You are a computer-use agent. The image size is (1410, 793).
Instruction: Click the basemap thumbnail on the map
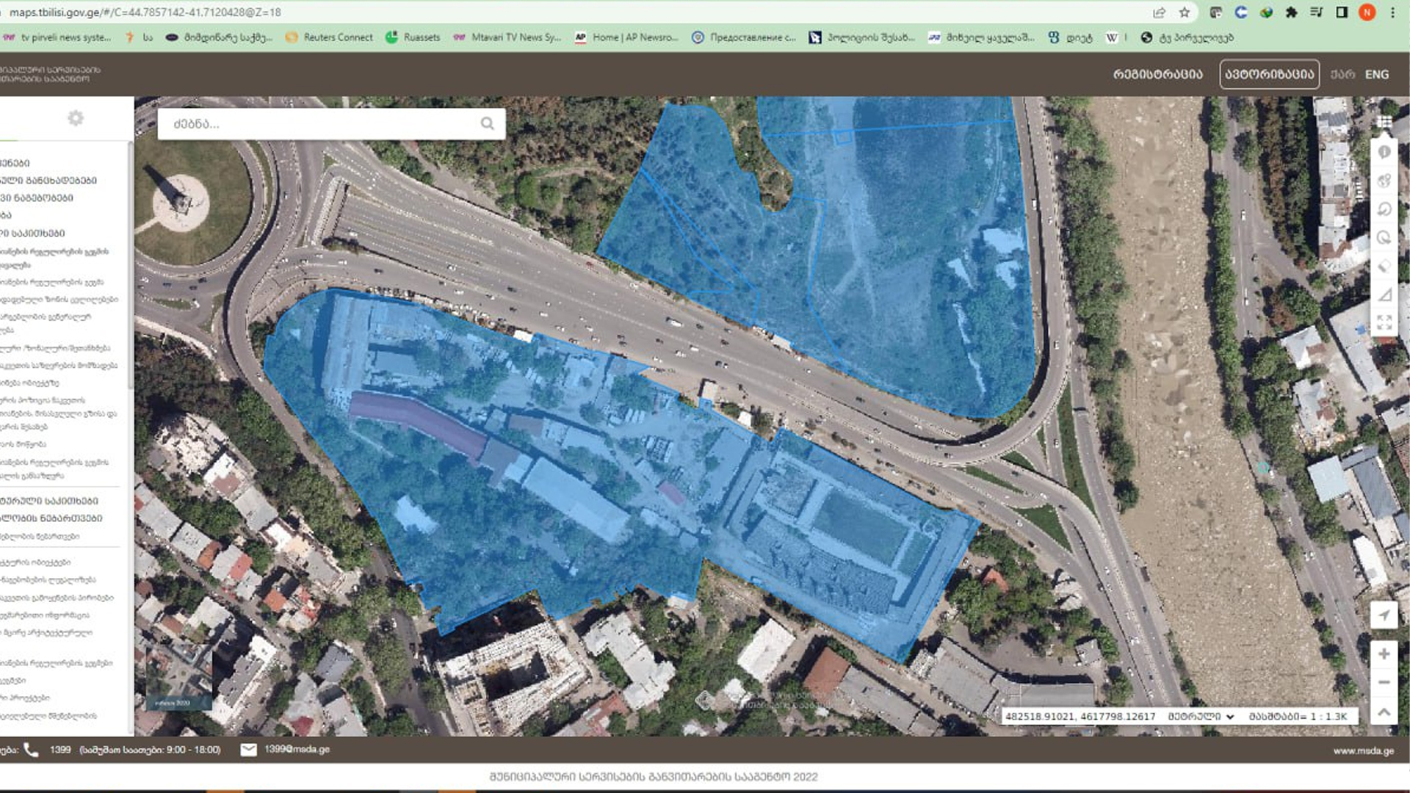(x=179, y=679)
